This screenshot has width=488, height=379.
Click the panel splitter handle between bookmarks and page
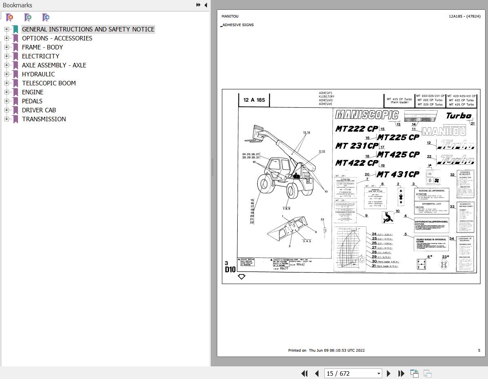pos(213,167)
